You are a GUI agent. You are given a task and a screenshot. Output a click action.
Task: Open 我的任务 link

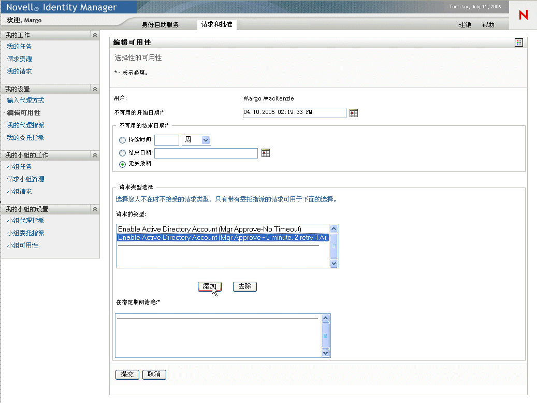19,47
